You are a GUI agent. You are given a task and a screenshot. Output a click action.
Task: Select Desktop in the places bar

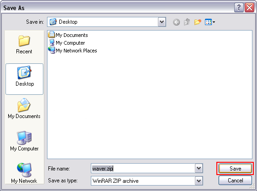point(24,79)
